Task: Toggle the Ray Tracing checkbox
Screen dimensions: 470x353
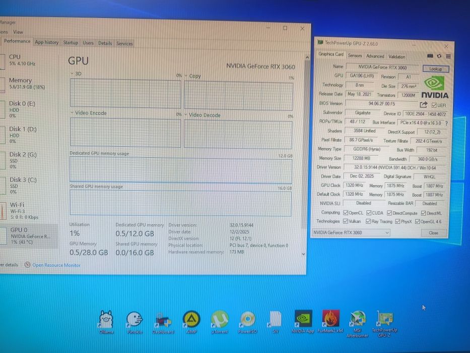Action: point(368,221)
